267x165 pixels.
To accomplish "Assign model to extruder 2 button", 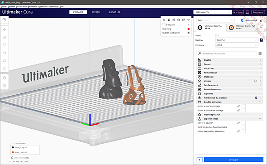I will [4, 86].
